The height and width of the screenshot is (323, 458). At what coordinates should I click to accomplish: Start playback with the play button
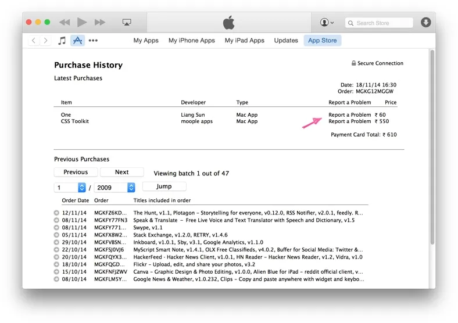pyautogui.click(x=82, y=22)
